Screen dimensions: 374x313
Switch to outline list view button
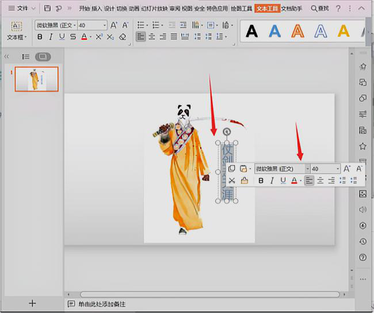pos(25,57)
